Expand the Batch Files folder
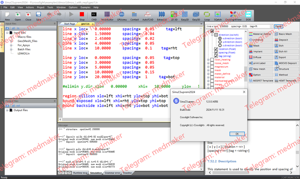 pyautogui.click(x=11, y=49)
